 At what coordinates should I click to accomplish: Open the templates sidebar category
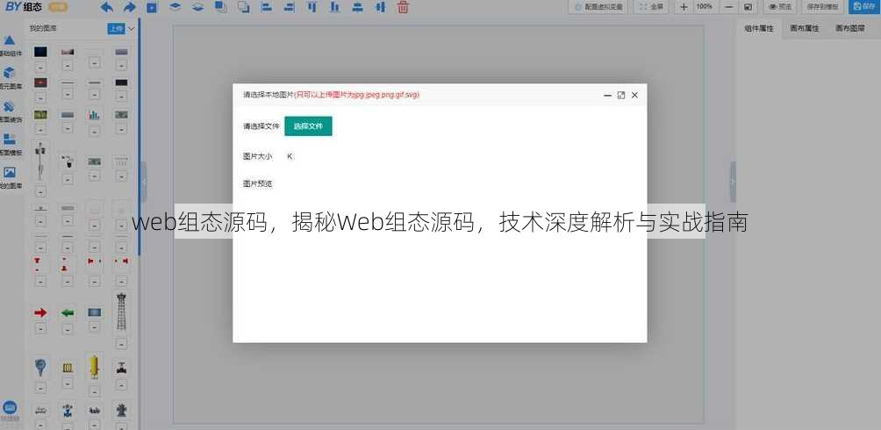point(10,143)
